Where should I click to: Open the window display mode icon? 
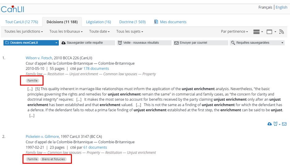click(271, 32)
